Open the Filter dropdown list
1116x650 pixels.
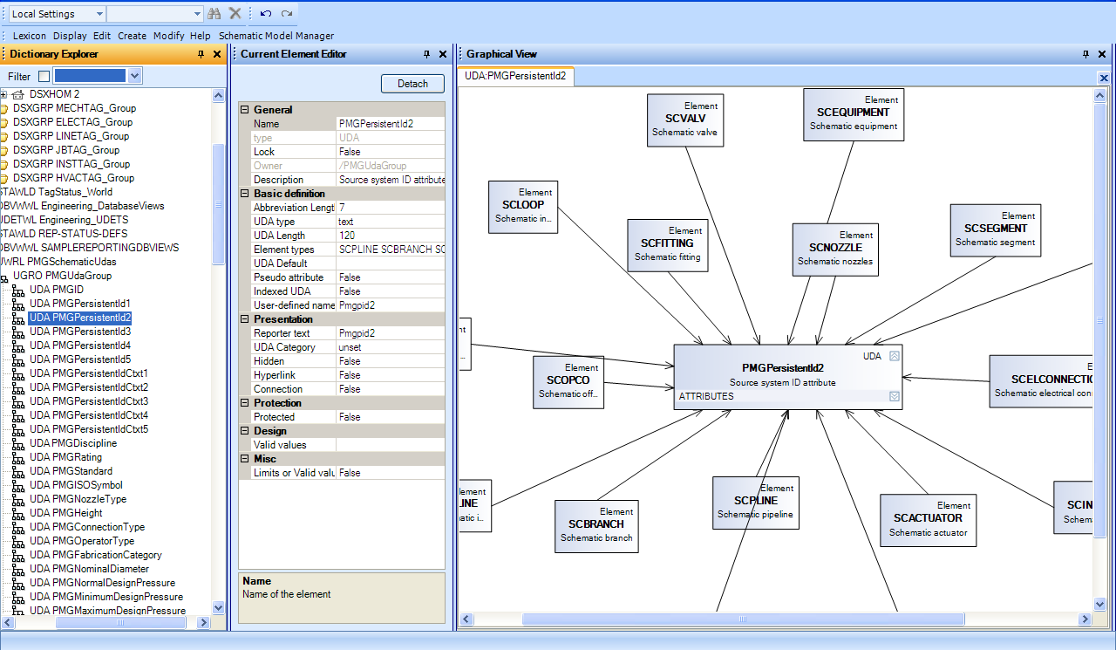coord(134,76)
